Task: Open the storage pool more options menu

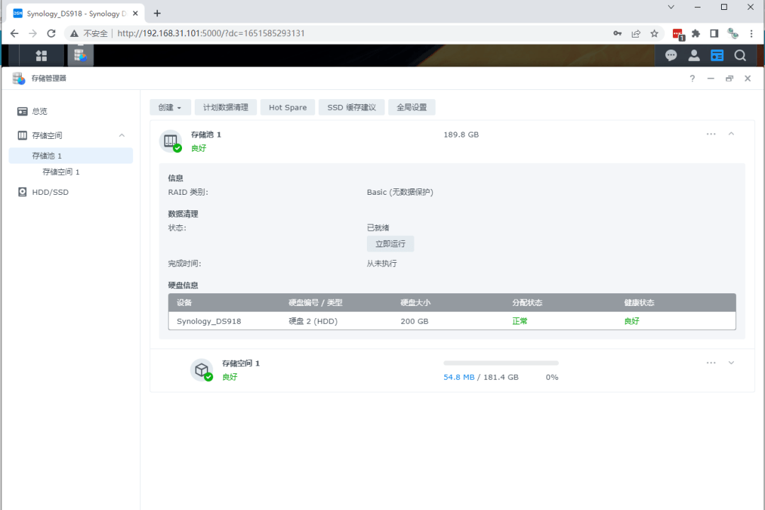Action: [x=711, y=134]
